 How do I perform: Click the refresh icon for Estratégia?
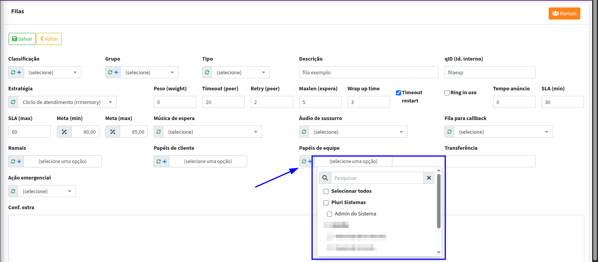pos(13,102)
